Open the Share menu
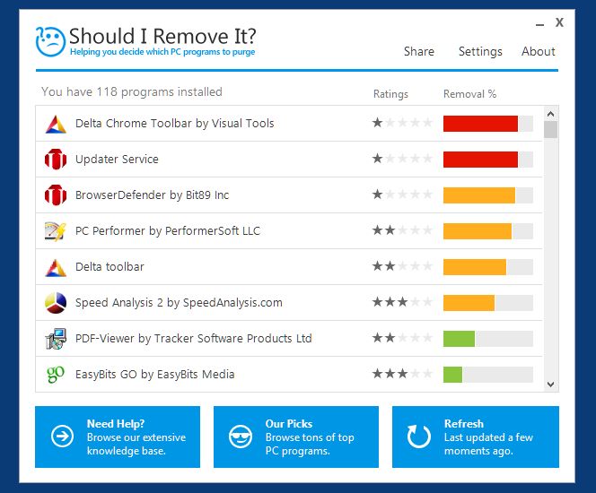The image size is (596, 493). (419, 51)
